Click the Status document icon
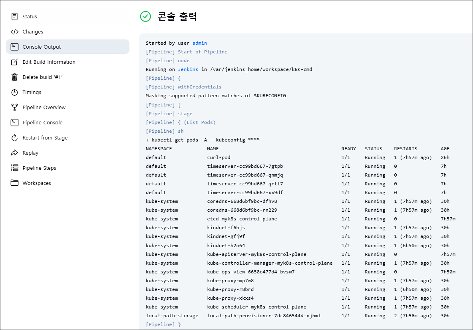 point(14,17)
